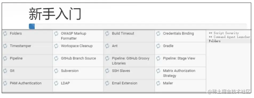Viewport: 254px width, 98px height.
Task: Click the install icon next to Git
Action: [5, 71]
